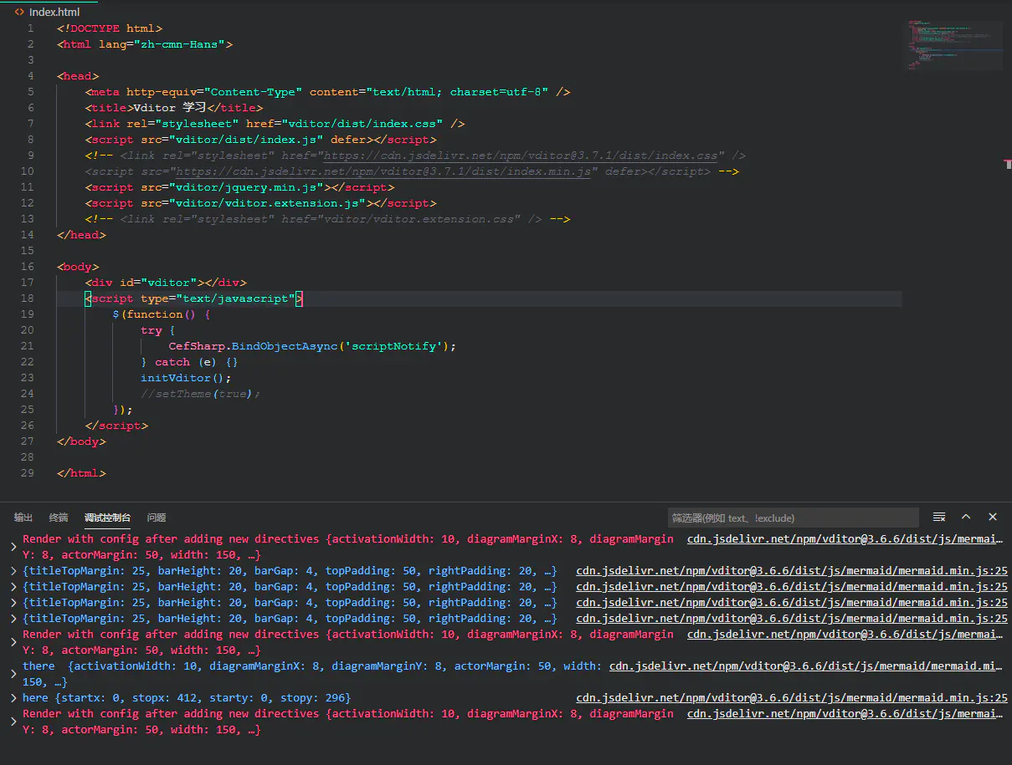Maximize the bottom panel with chevron-up

coord(966,518)
